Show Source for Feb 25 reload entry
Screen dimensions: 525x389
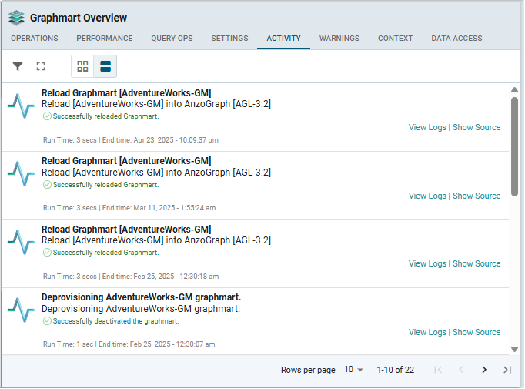(x=477, y=264)
